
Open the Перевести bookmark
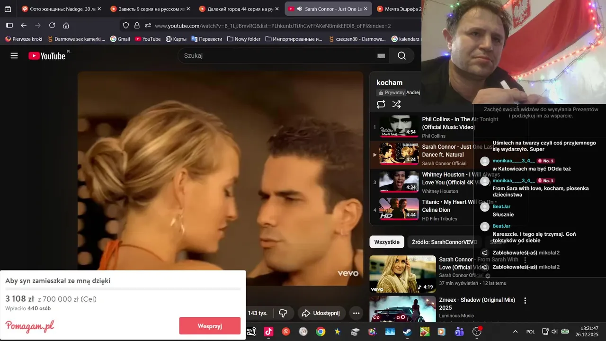[207, 39]
